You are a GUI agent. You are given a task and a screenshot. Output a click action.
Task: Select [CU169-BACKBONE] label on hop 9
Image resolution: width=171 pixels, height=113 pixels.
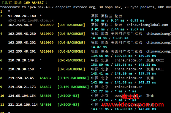pyautogui.click(x=73, y=87)
